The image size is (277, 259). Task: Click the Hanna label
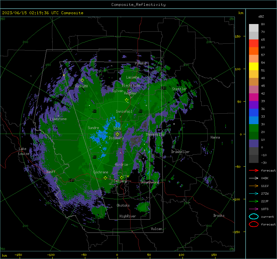[x=215, y=137]
